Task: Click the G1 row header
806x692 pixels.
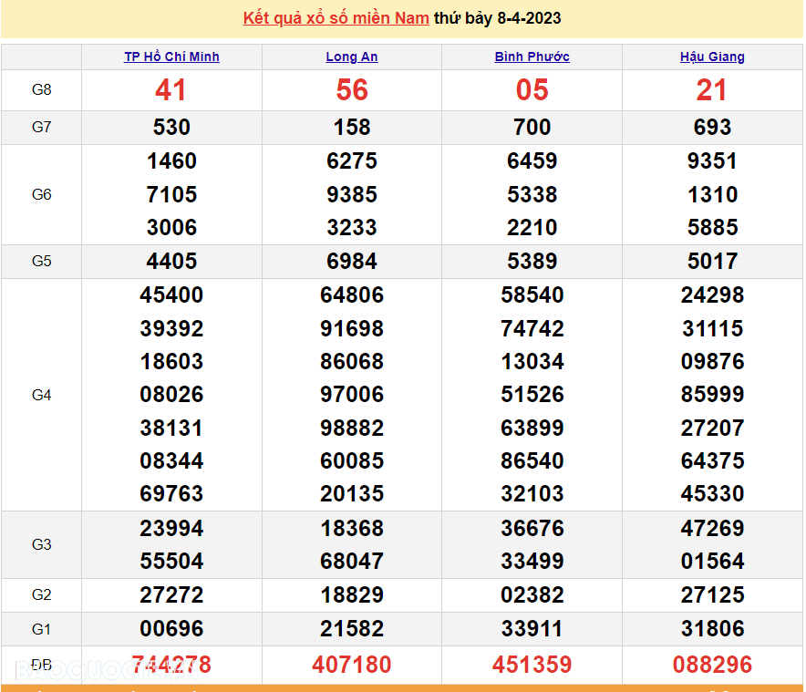Action: coord(41,628)
